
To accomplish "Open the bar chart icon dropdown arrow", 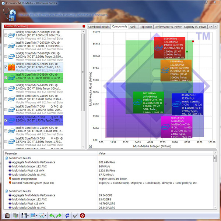I will pos(36,215).
